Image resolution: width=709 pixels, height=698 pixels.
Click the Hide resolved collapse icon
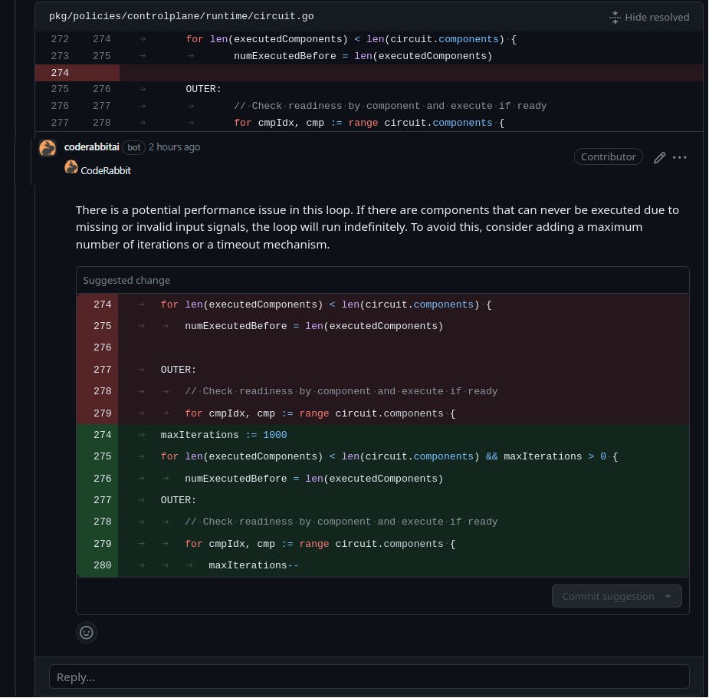(615, 17)
